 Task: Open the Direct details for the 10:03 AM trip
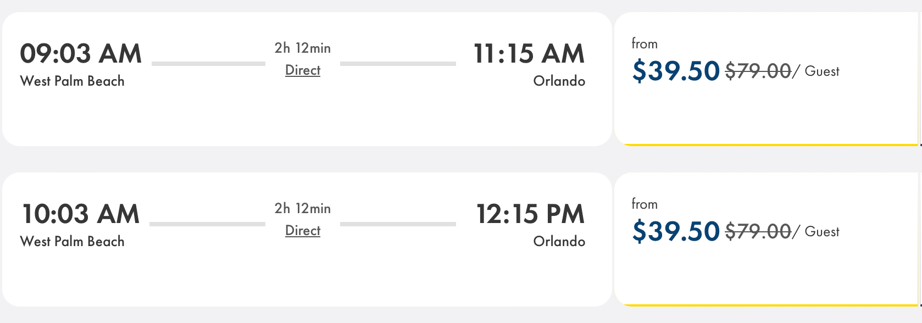pyautogui.click(x=303, y=231)
